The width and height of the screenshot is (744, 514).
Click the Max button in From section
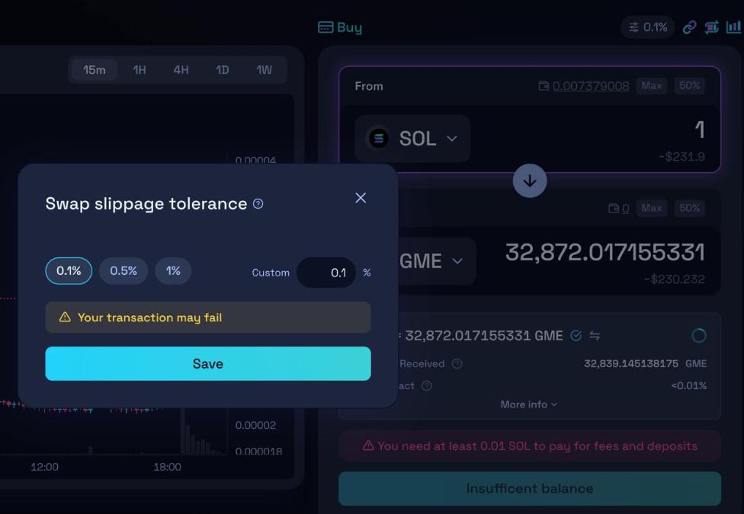click(651, 86)
